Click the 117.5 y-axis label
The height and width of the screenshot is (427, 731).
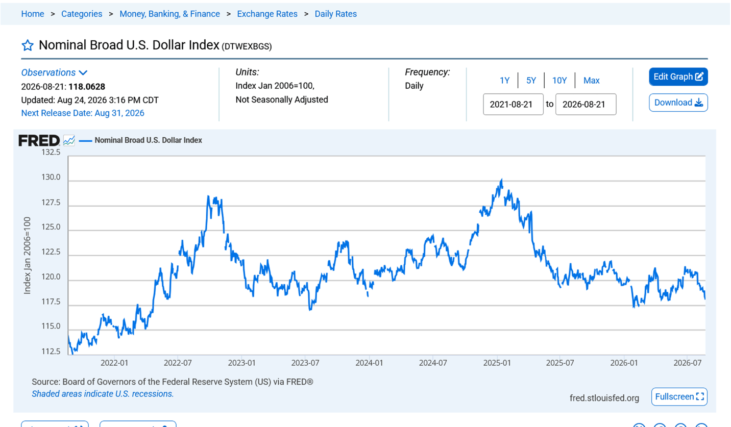50,303
